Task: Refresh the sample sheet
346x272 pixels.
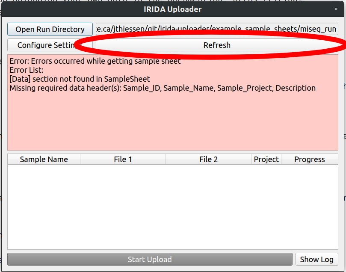Action: [x=217, y=45]
